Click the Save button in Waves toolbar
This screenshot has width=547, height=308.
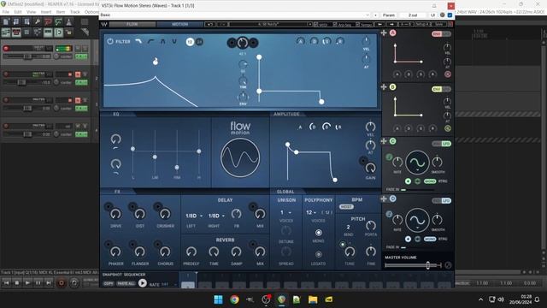[438, 25]
